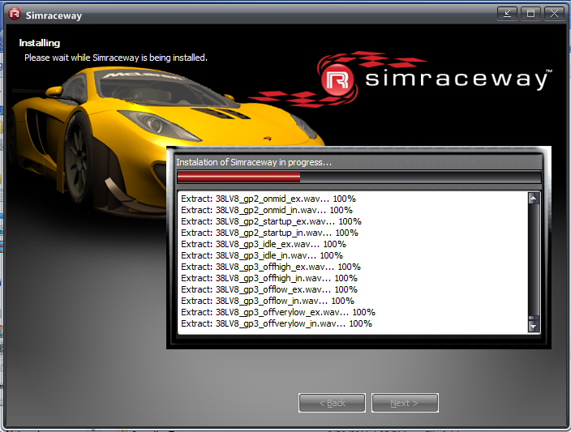This screenshot has height=432, width=571.
Task: Select log line 38LV8_gp3_idle_ex.wav
Action: (x=264, y=244)
